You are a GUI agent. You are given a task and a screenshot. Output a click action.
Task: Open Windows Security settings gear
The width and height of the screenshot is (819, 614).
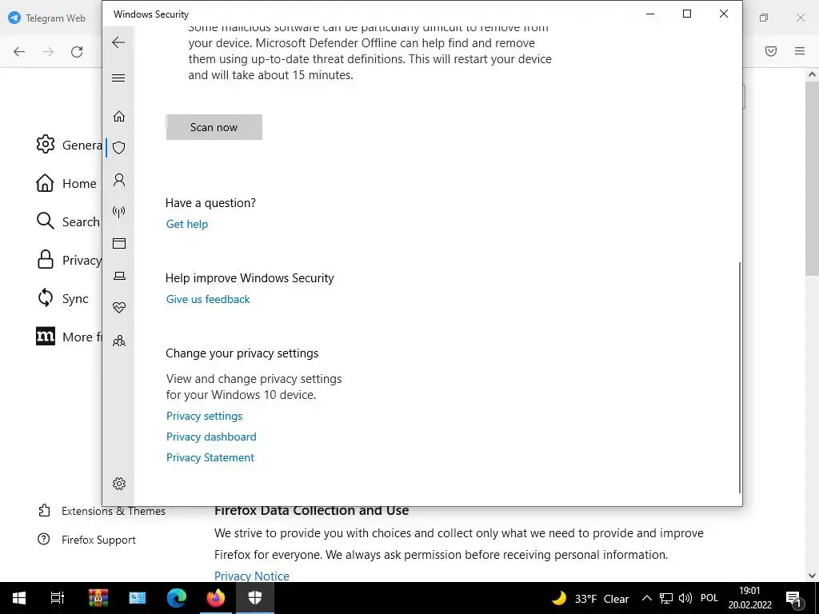[119, 484]
